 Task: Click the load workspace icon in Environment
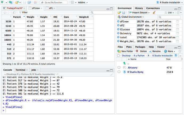point(119,13)
